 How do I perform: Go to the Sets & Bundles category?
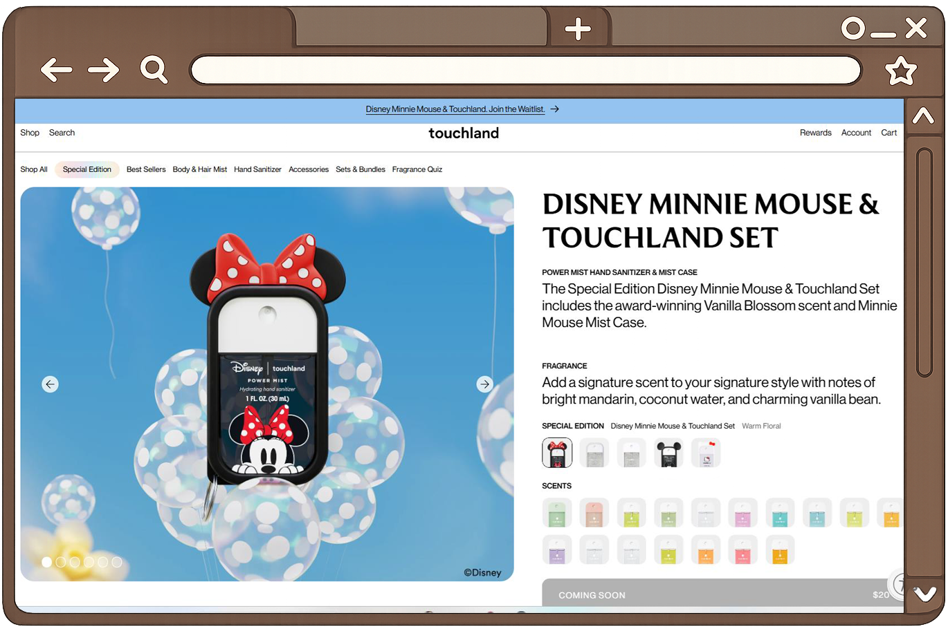coord(361,169)
